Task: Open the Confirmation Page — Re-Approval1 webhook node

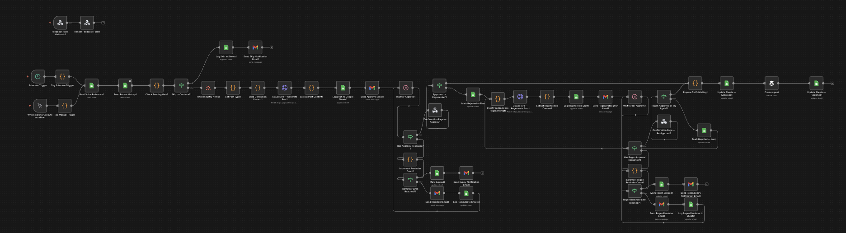Action: click(663, 121)
